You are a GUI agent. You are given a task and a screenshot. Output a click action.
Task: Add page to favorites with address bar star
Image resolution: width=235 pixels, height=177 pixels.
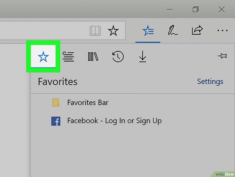coord(113,31)
